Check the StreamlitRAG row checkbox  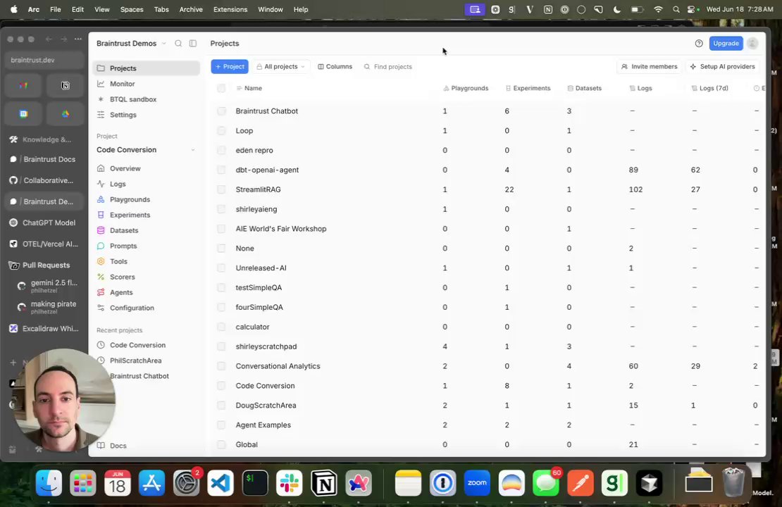click(x=221, y=189)
